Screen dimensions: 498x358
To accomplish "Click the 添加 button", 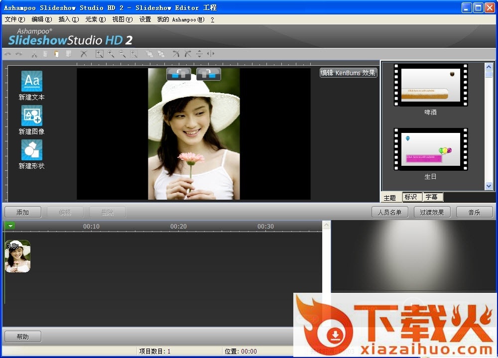I will (x=23, y=212).
